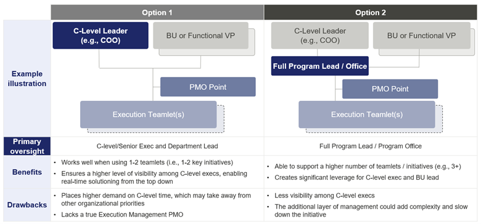Click the dark blue C-Level Leader box in Option 1
The height and width of the screenshot is (224, 481).
click(x=101, y=36)
